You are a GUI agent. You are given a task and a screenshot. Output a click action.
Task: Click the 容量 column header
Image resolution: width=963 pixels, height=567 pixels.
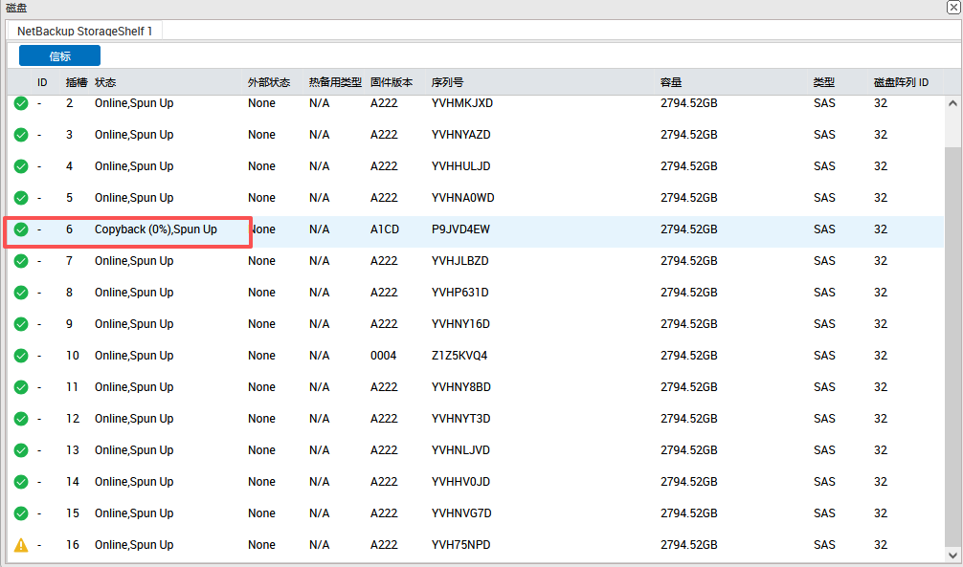pos(670,82)
